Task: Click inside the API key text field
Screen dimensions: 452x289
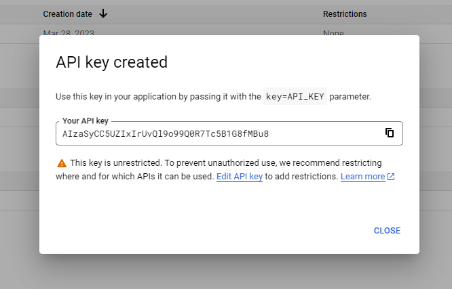Action: (x=204, y=133)
